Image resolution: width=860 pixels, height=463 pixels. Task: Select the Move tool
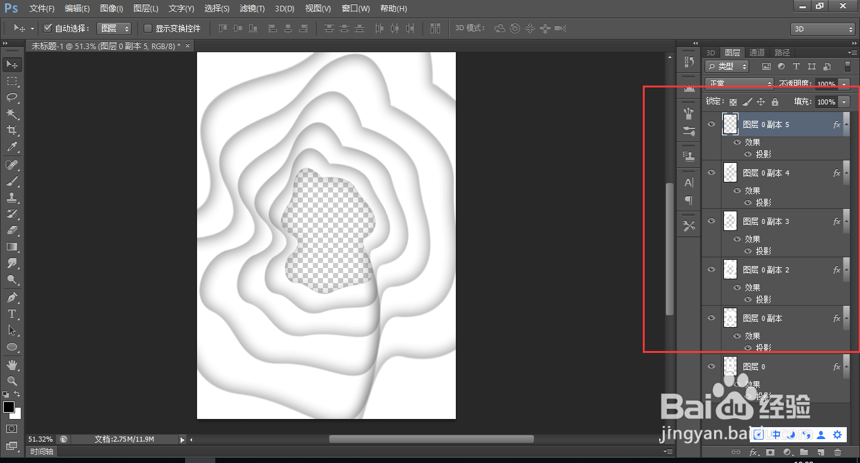[12, 65]
